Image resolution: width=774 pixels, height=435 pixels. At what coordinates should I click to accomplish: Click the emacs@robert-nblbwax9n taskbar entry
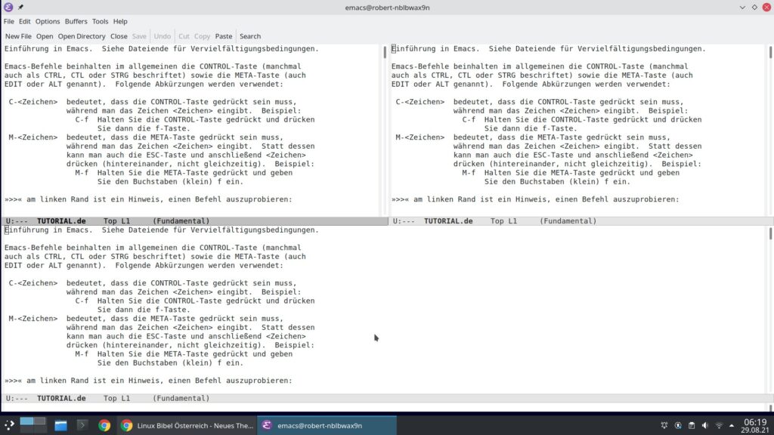[x=327, y=425]
